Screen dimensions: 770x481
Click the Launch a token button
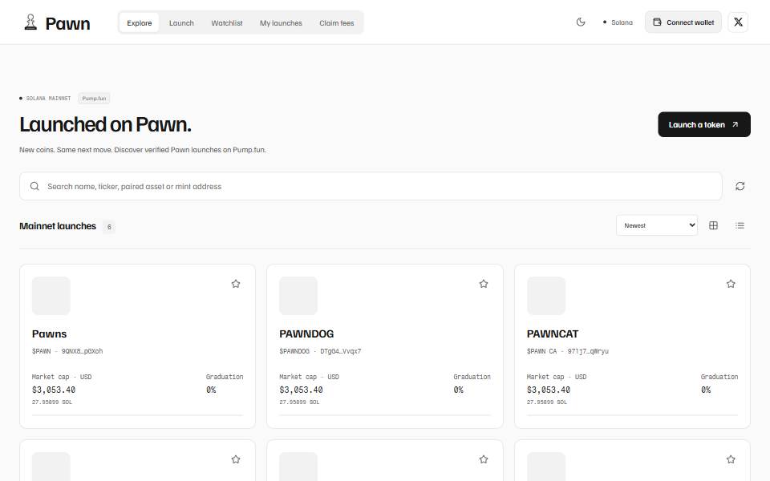click(703, 124)
